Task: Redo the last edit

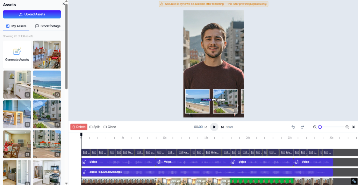Action: click(x=302, y=127)
